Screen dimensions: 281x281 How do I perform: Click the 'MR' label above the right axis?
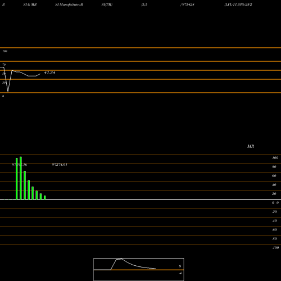click(251, 146)
